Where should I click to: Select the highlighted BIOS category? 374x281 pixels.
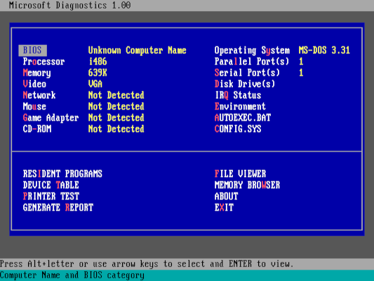click(x=32, y=51)
